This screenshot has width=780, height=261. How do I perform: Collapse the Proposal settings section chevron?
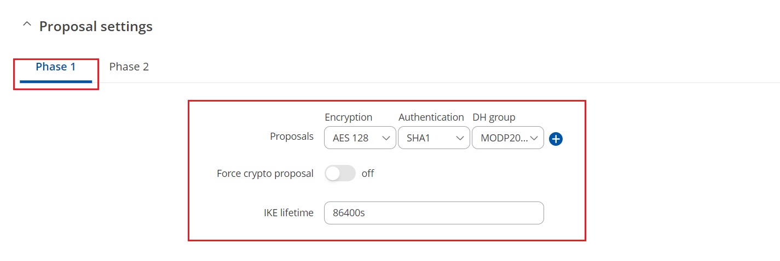pyautogui.click(x=27, y=26)
